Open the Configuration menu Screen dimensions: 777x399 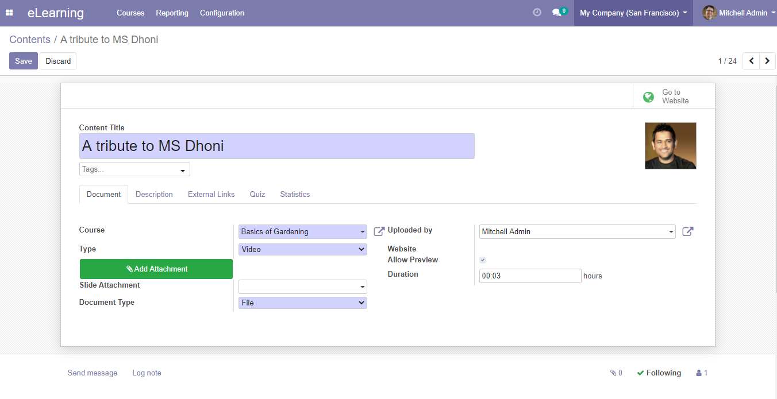coord(222,13)
